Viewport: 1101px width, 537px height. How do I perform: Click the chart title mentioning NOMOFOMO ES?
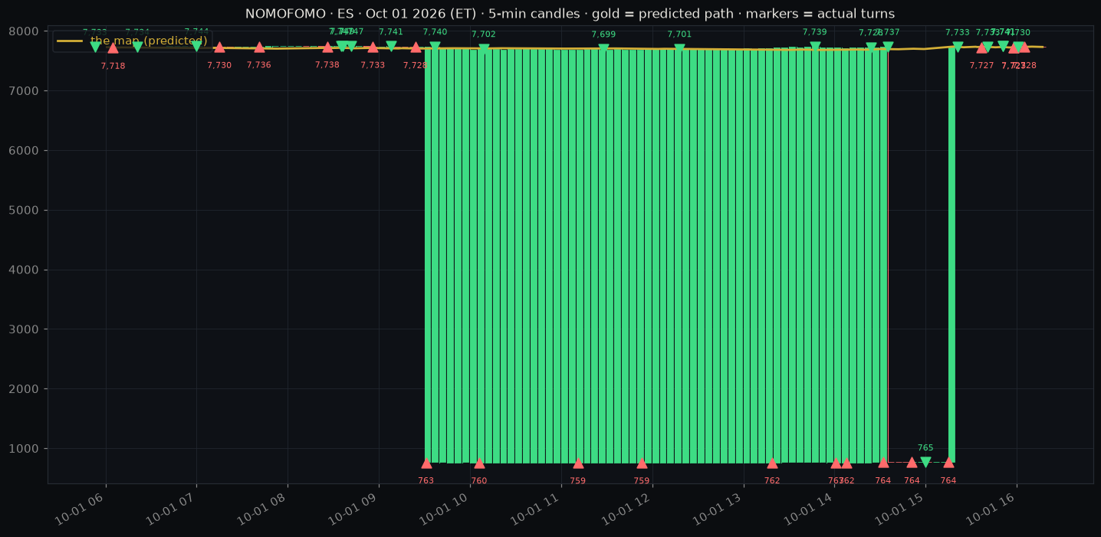[x=570, y=14]
